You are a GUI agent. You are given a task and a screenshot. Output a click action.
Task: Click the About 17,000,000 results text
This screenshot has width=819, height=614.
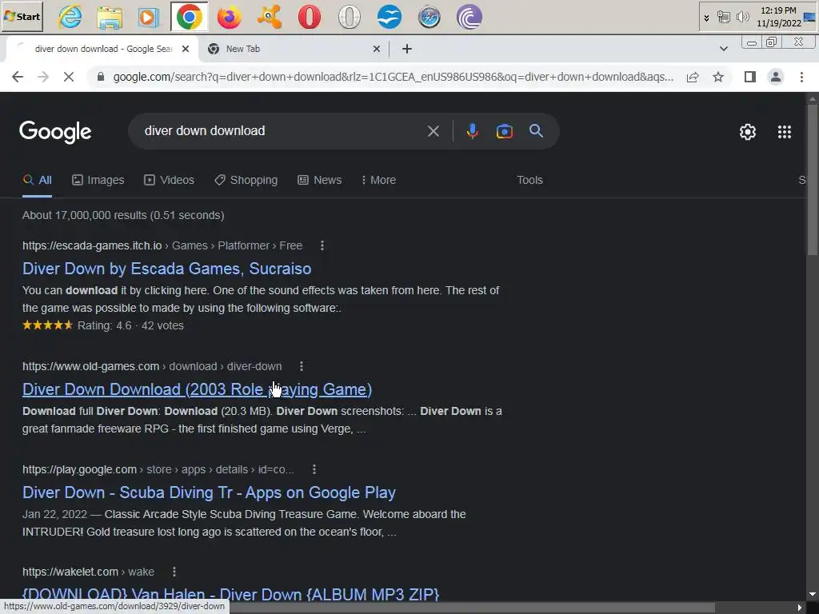coord(123,215)
